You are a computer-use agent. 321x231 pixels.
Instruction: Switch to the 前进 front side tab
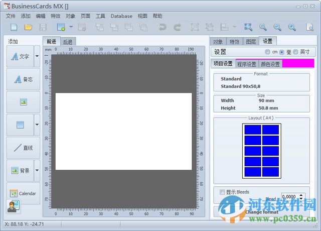(51, 41)
